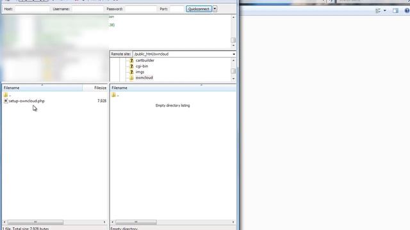Click the remote pane horizontal scrollbar thumb
The height and width of the screenshot is (230, 410).
pos(136,222)
